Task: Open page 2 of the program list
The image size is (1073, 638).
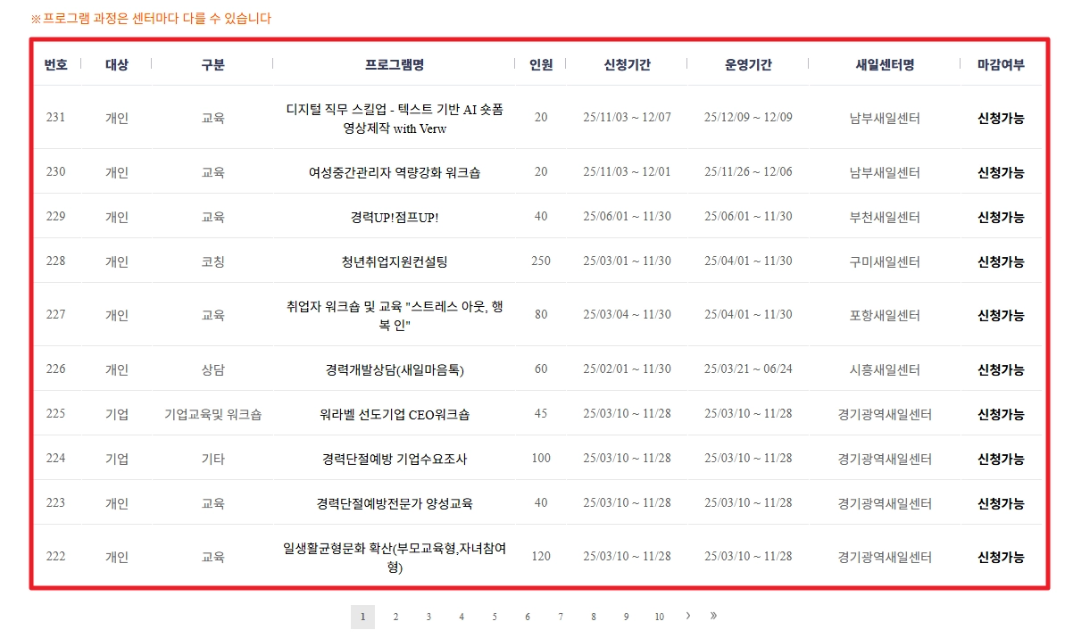Action: [x=395, y=617]
